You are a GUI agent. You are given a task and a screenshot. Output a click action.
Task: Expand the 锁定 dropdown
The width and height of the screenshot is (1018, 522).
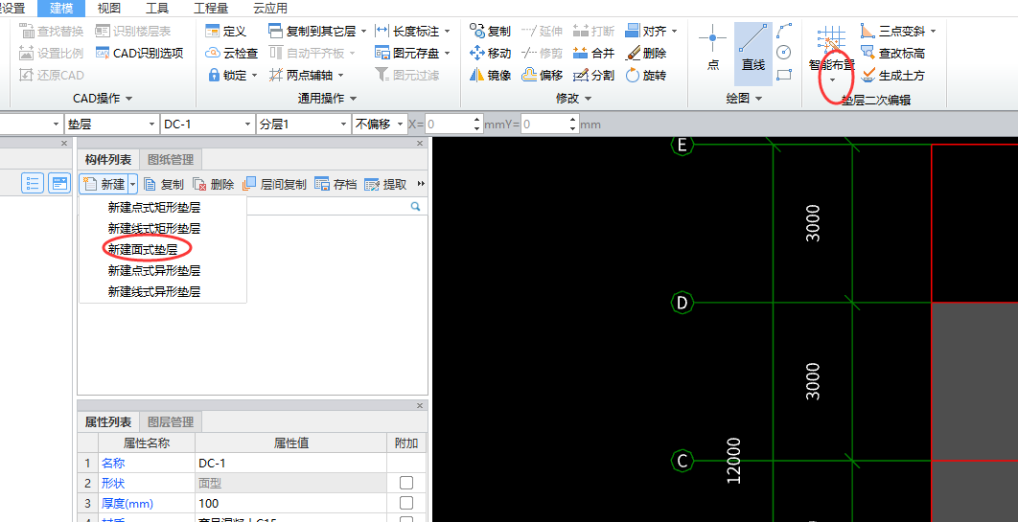click(x=255, y=76)
